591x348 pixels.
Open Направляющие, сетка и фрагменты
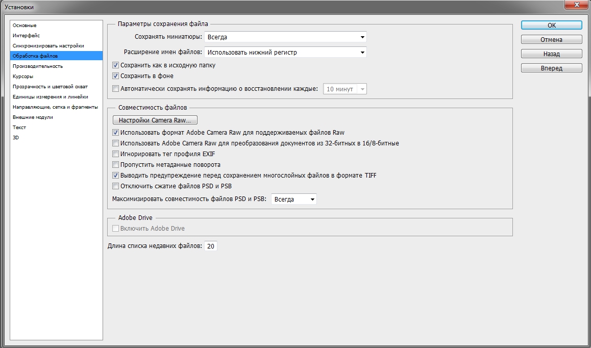(56, 107)
